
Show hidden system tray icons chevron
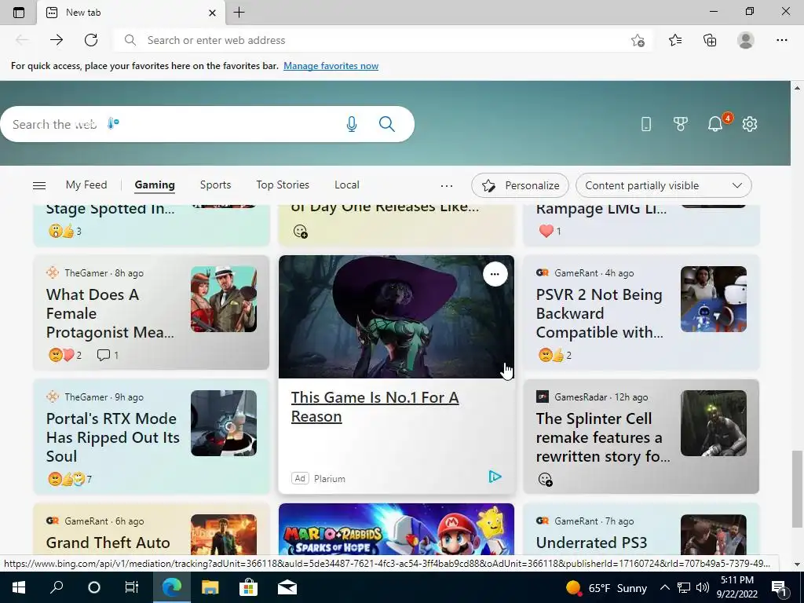664,587
